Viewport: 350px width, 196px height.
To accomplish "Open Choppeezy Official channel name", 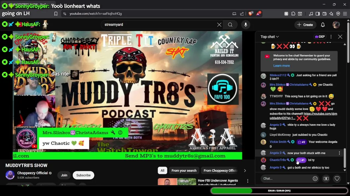I will [33, 173].
